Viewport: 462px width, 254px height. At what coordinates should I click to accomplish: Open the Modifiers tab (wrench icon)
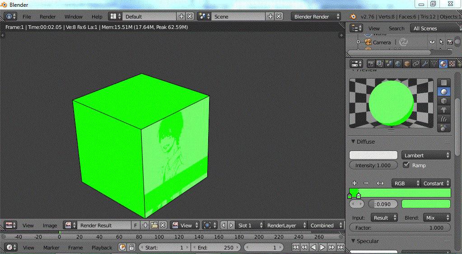425,64
